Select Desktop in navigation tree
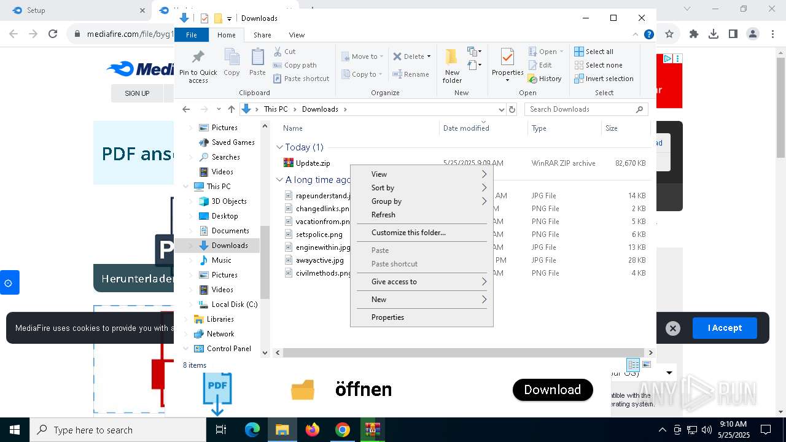The height and width of the screenshot is (442, 786). (x=225, y=216)
